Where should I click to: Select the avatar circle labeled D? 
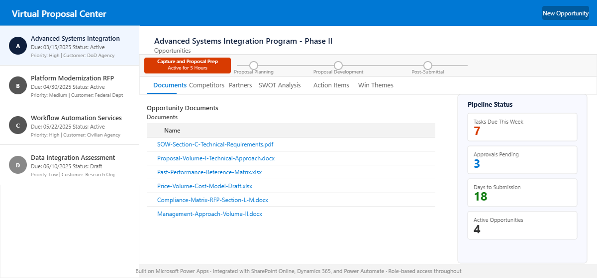tap(18, 165)
